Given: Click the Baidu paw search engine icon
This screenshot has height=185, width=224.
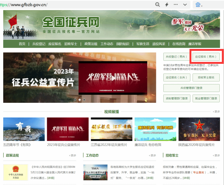Looking at the screenshot, I should (198, 5).
